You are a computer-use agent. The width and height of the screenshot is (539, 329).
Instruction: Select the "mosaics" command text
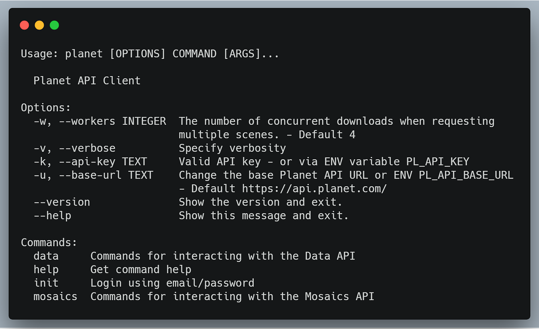(x=55, y=296)
